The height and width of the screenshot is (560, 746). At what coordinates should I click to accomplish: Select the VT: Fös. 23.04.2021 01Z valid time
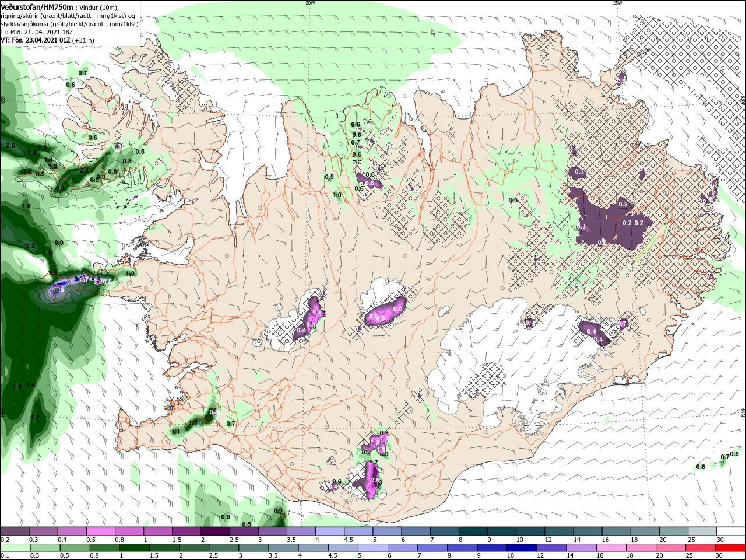tap(36, 40)
